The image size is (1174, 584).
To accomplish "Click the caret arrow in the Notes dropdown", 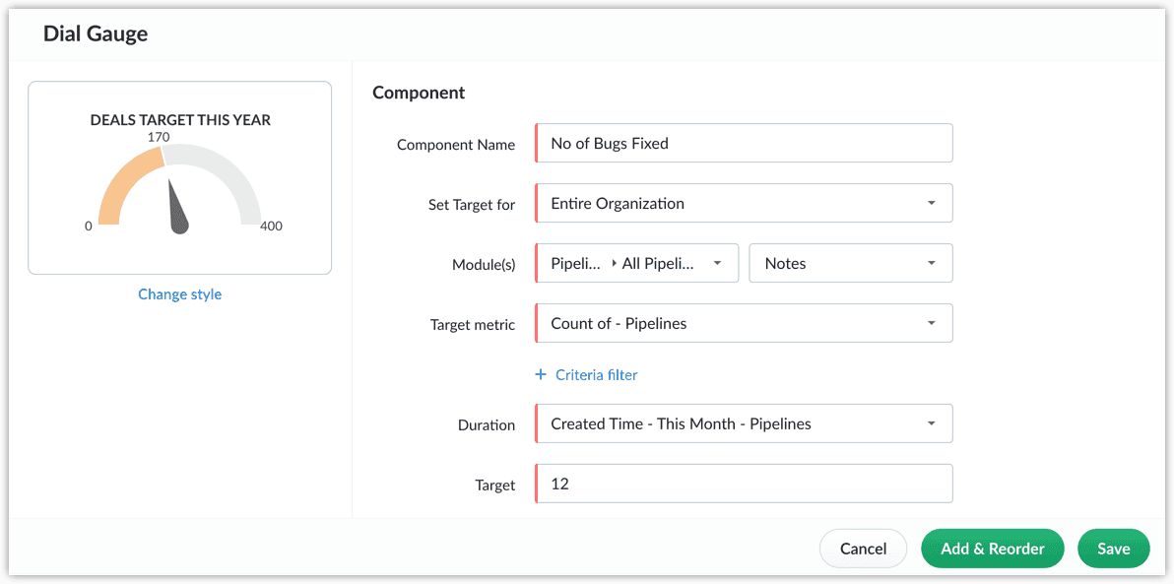I will [932, 264].
